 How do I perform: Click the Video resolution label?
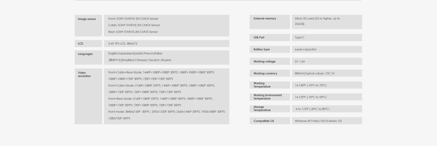click(84, 74)
